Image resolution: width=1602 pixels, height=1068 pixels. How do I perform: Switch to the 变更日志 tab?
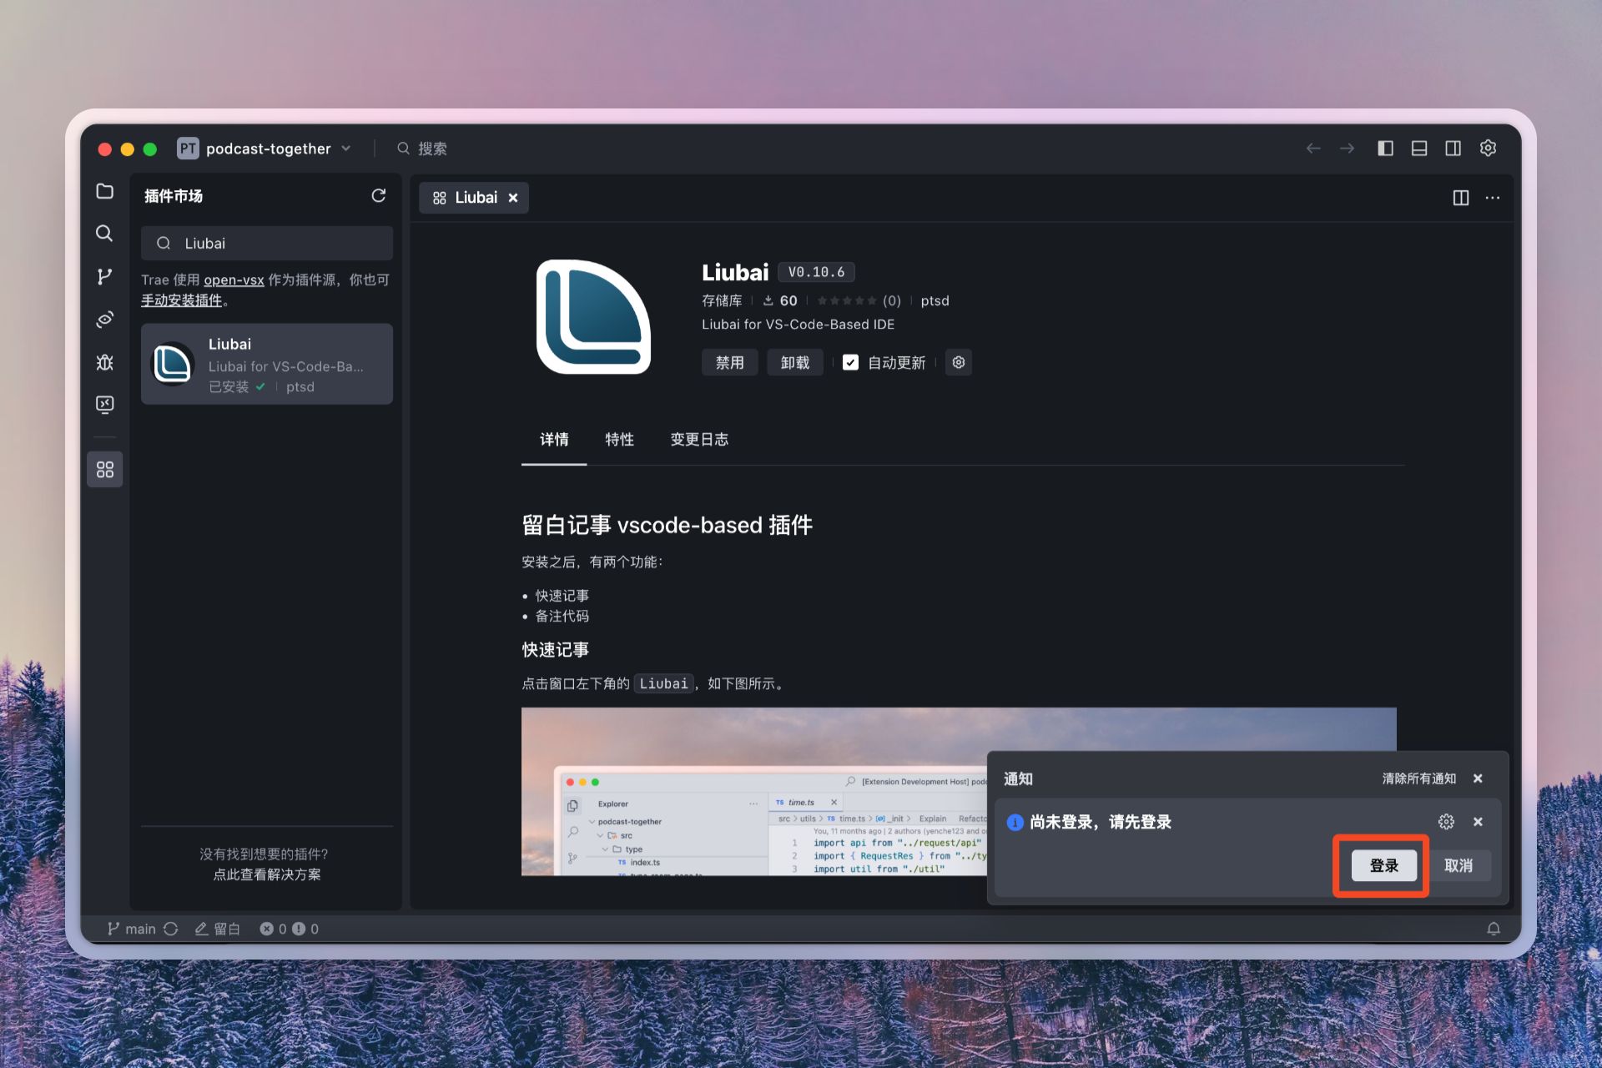tap(699, 440)
